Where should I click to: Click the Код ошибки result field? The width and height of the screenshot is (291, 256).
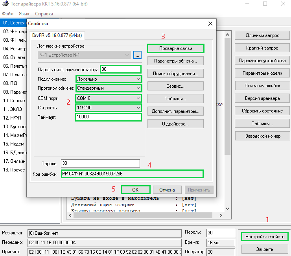pyautogui.click(x=132, y=174)
